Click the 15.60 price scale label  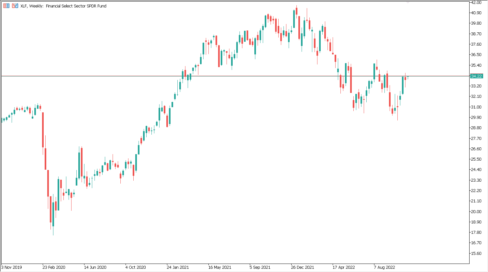click(476, 254)
